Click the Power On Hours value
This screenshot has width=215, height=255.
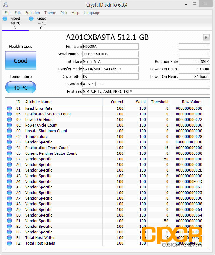click(194, 77)
